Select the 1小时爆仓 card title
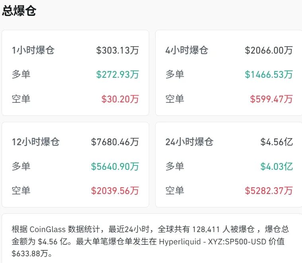Image resolution: width=302 pixels, height=263 pixels. click(x=33, y=50)
